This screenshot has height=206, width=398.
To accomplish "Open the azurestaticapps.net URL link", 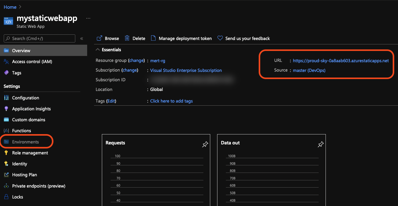I will coord(341,61).
